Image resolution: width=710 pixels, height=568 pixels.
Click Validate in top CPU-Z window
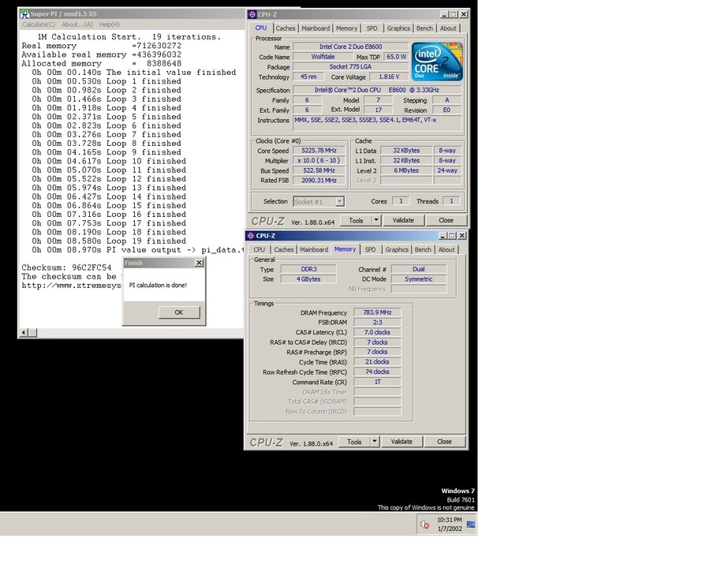tap(403, 221)
